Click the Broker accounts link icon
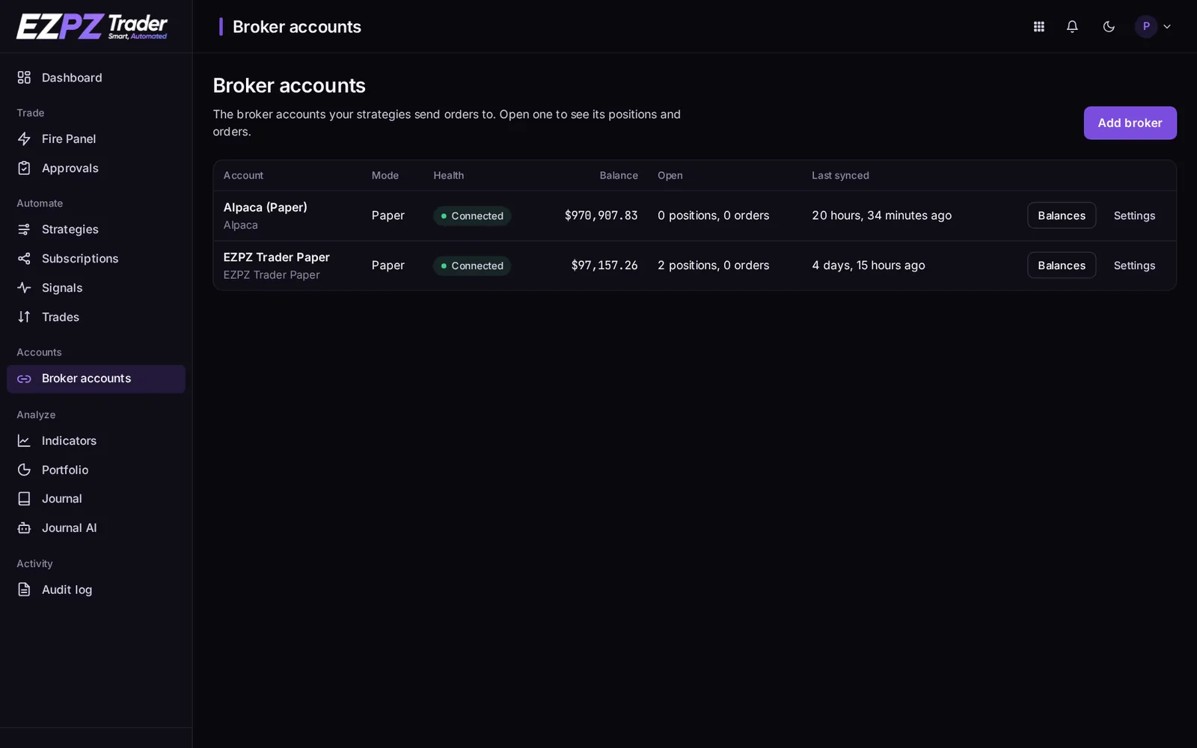The image size is (1197, 748). pyautogui.click(x=24, y=379)
